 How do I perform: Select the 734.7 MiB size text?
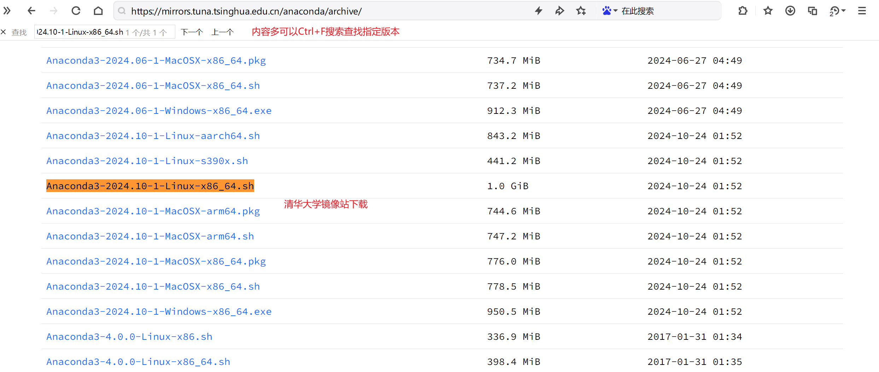click(514, 60)
